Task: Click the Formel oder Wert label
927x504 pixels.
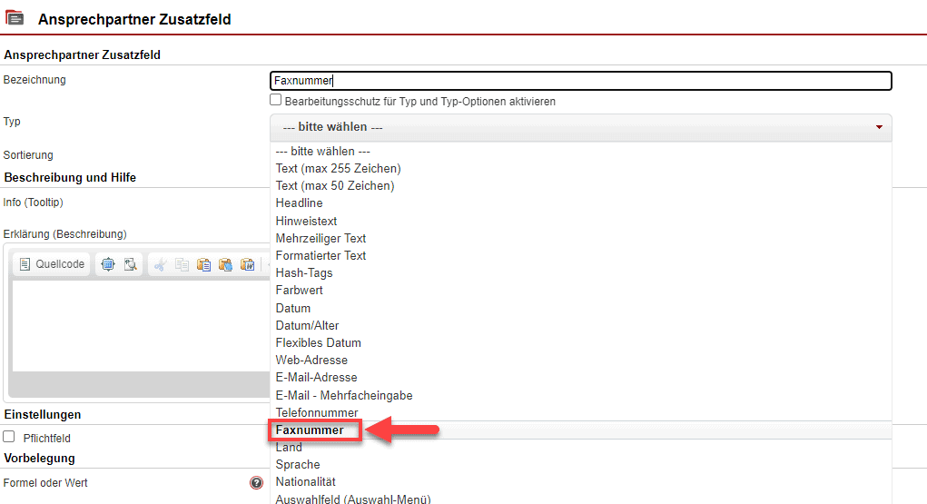Action: (44, 483)
